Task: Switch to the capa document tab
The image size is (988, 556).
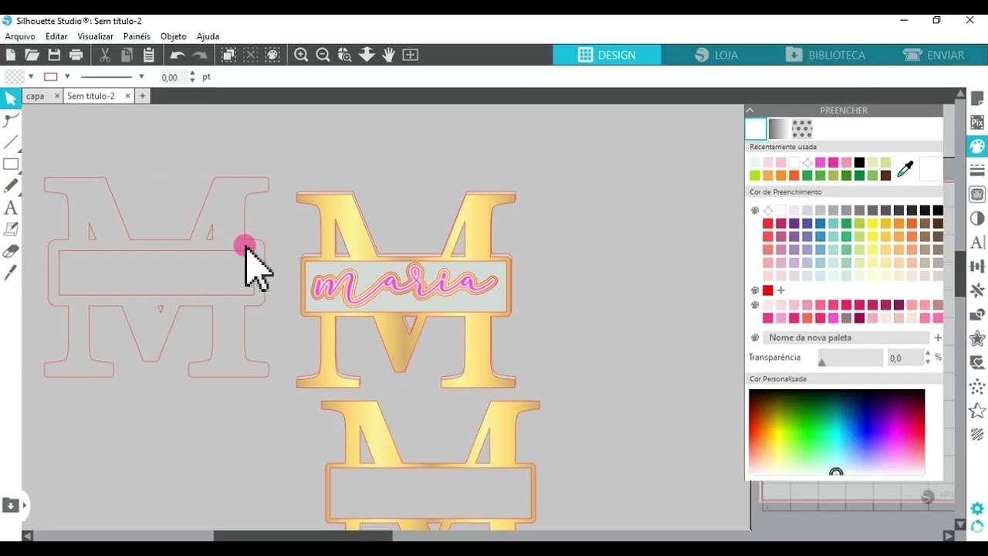Action: [x=36, y=96]
